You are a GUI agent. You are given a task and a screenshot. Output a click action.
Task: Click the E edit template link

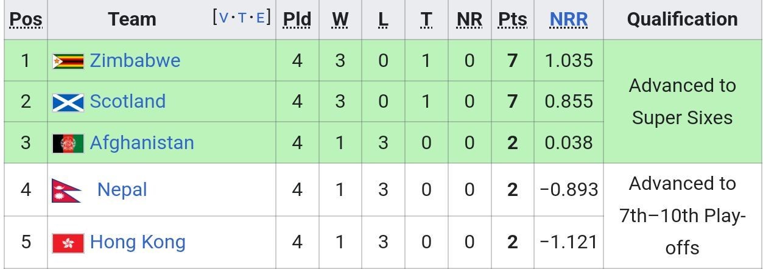(261, 18)
